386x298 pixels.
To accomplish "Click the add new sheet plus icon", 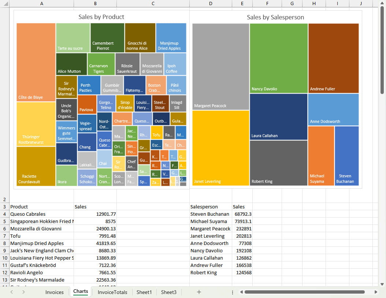I will 199,292.
